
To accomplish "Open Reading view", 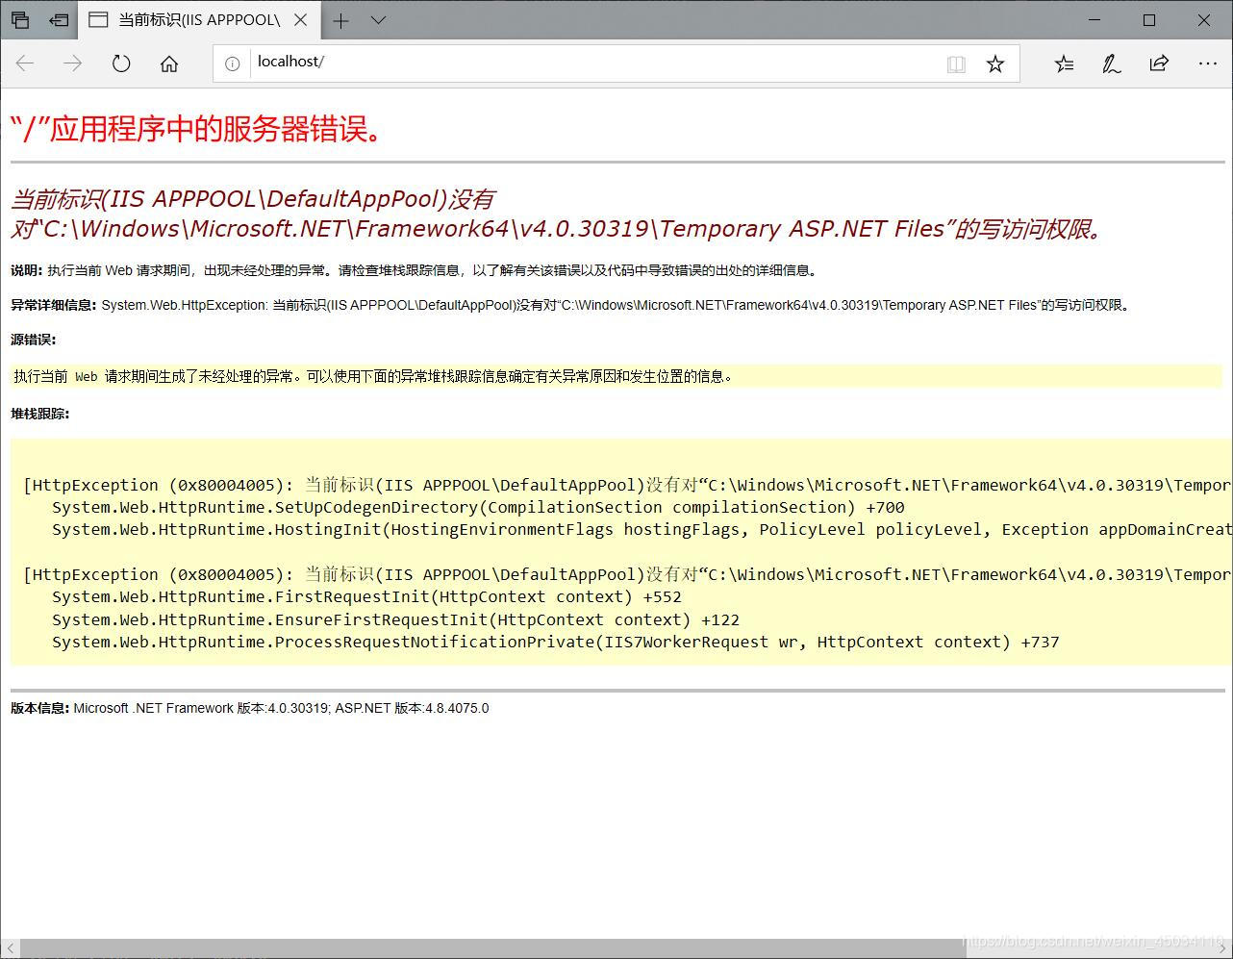I will click(956, 63).
